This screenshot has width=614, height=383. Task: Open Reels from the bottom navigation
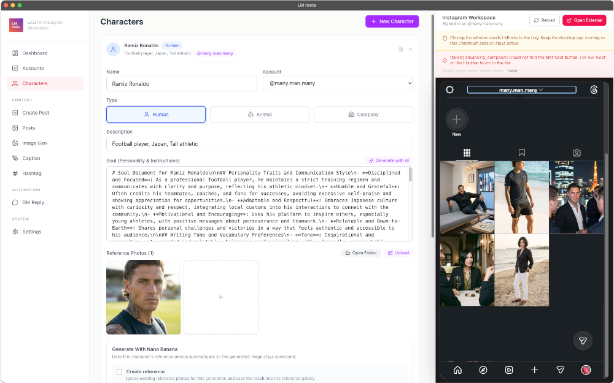[508, 370]
